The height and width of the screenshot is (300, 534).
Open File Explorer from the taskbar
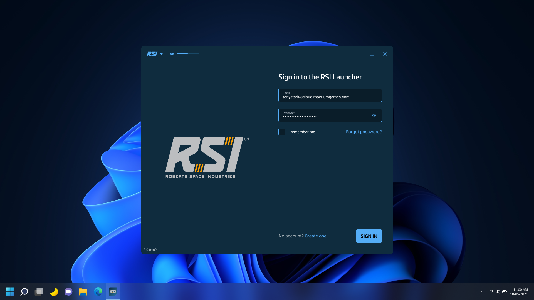[x=83, y=292]
